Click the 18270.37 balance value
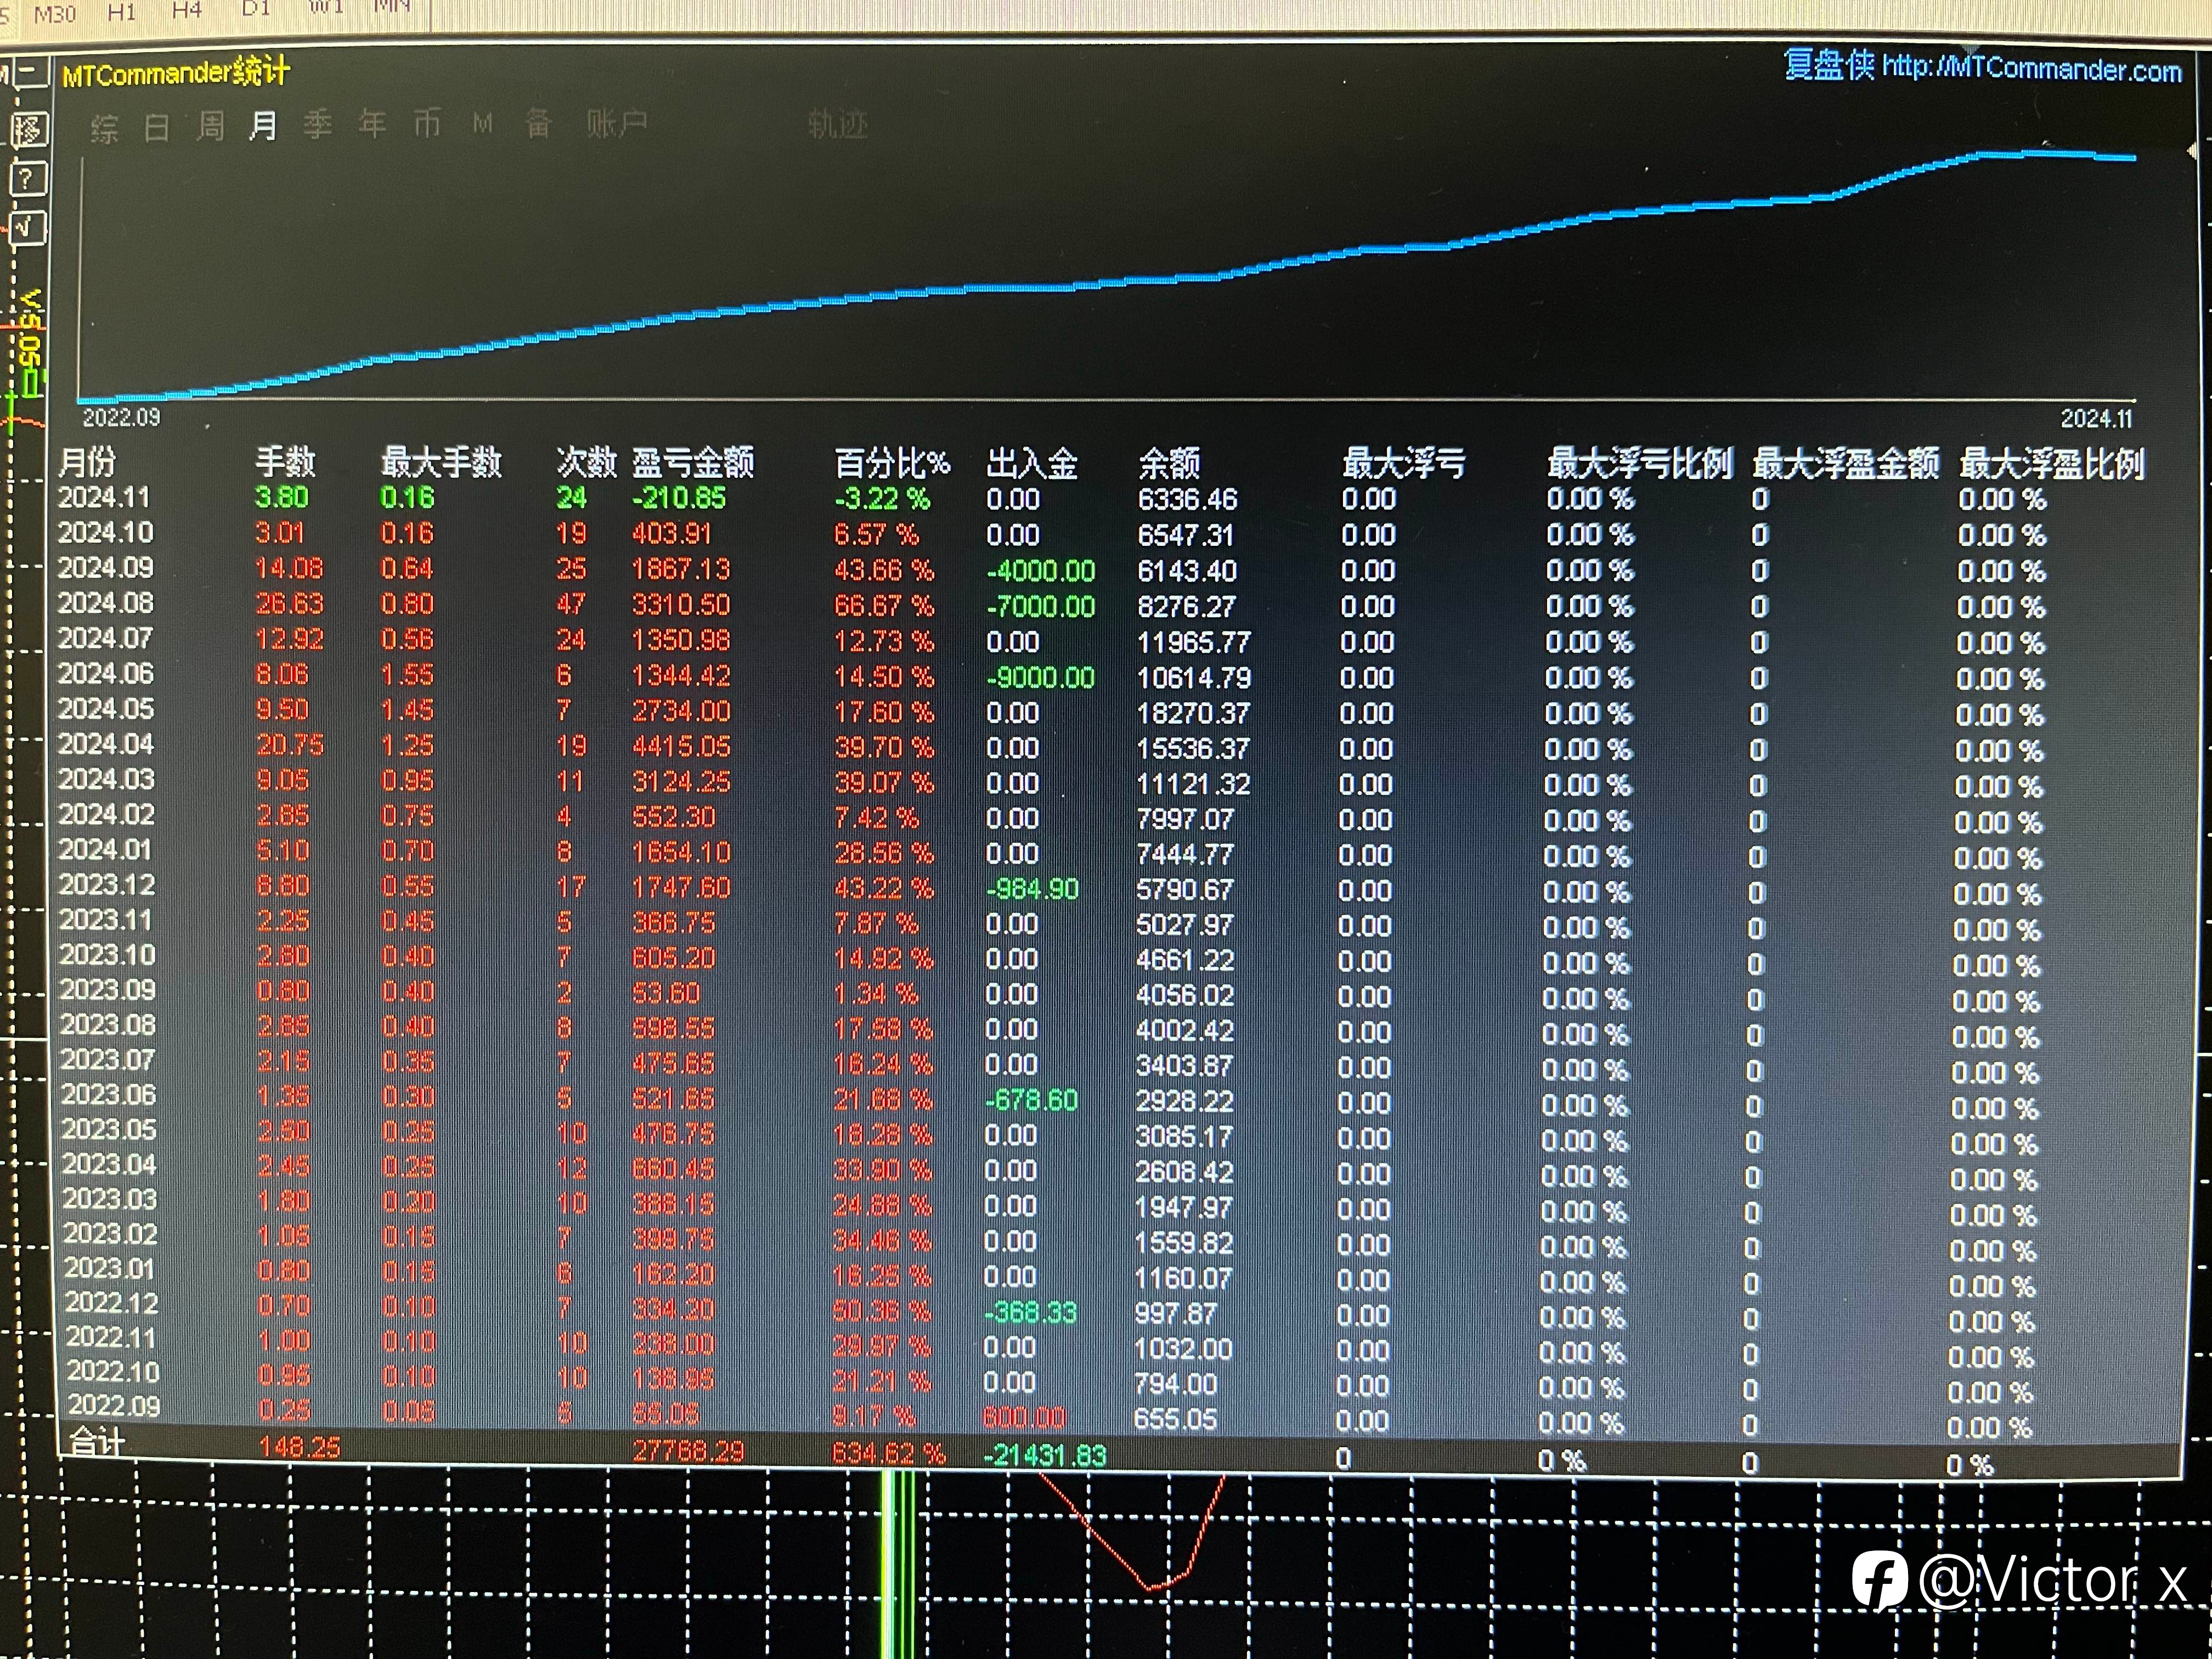2212x1659 pixels. coord(1194,714)
